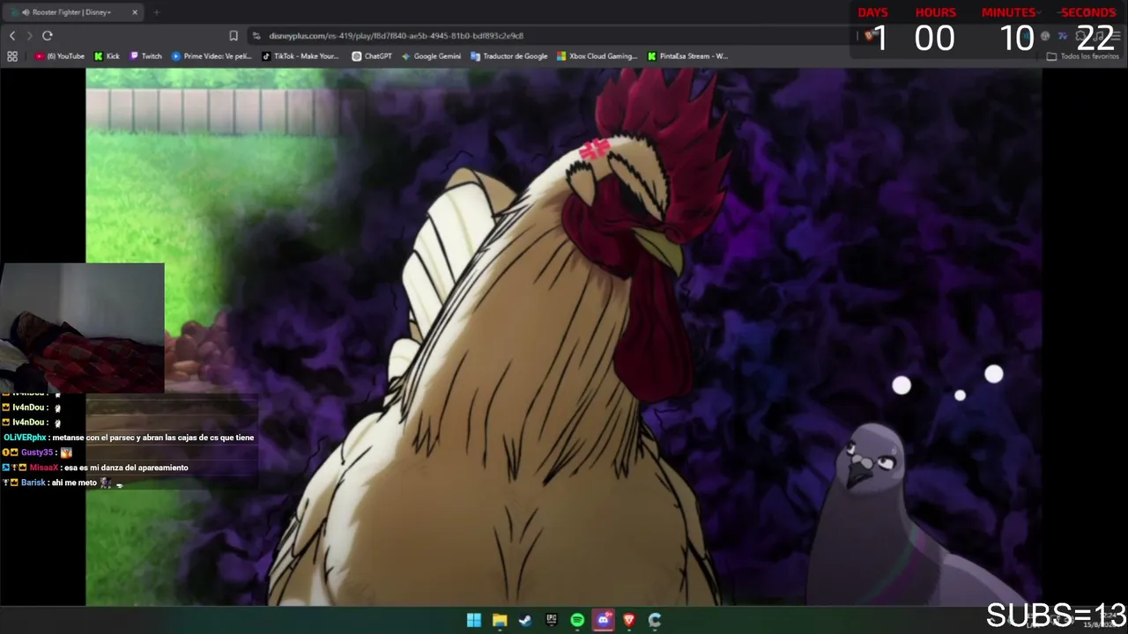Open the Windows Start menu
Viewport: 1128px width, 634px height.
[x=474, y=620]
